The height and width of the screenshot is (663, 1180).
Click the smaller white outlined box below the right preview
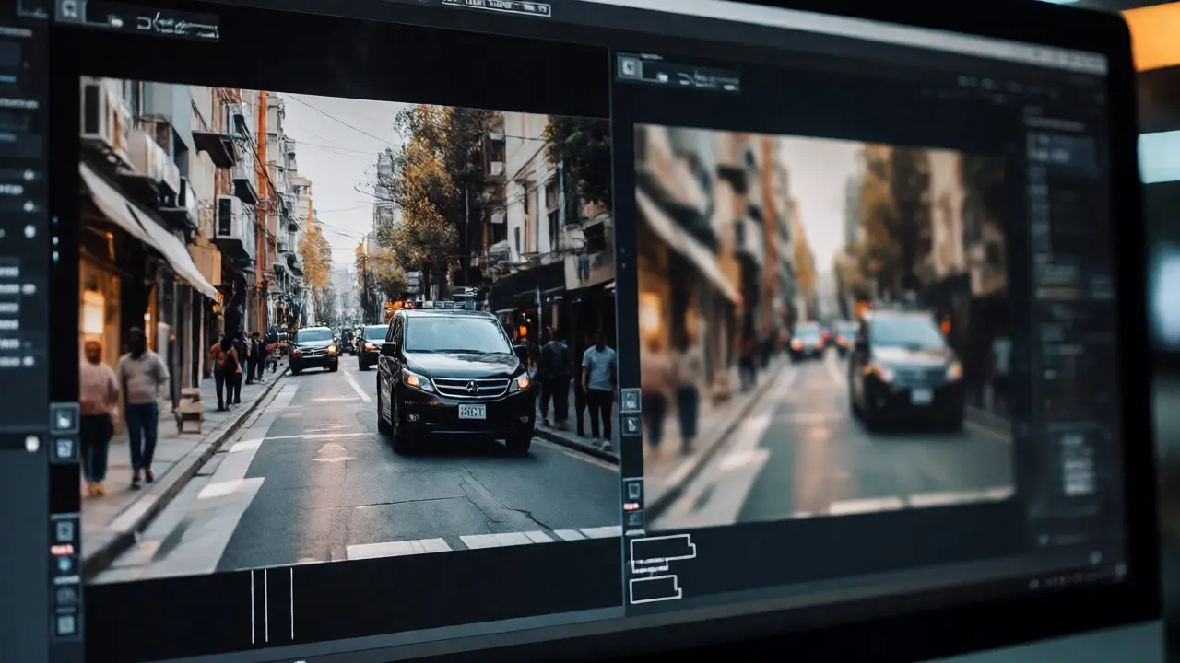point(655,588)
